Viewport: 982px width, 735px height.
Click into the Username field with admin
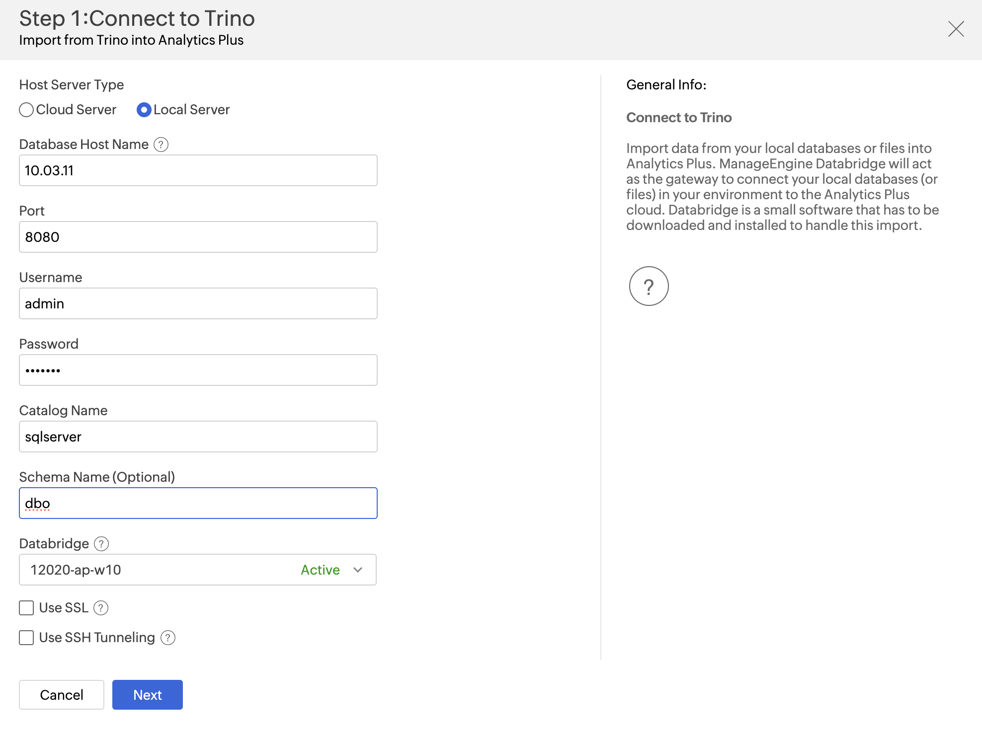[198, 303]
